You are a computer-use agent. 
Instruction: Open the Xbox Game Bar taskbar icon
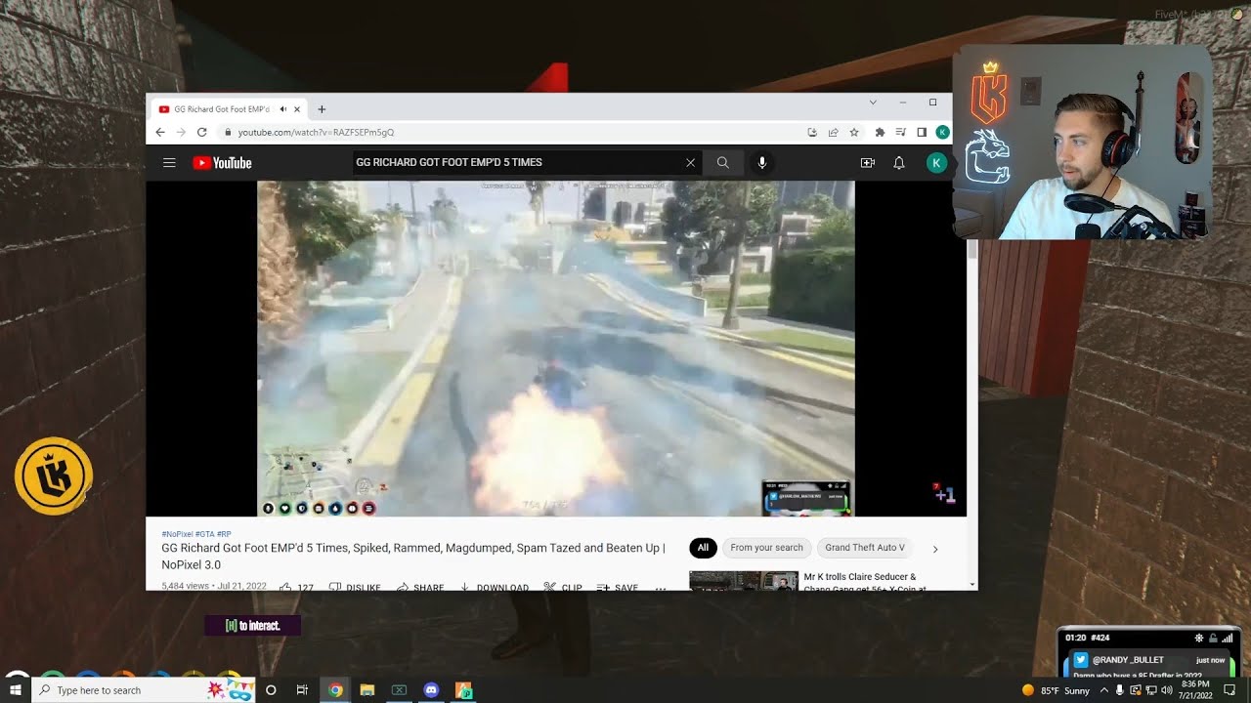(399, 690)
